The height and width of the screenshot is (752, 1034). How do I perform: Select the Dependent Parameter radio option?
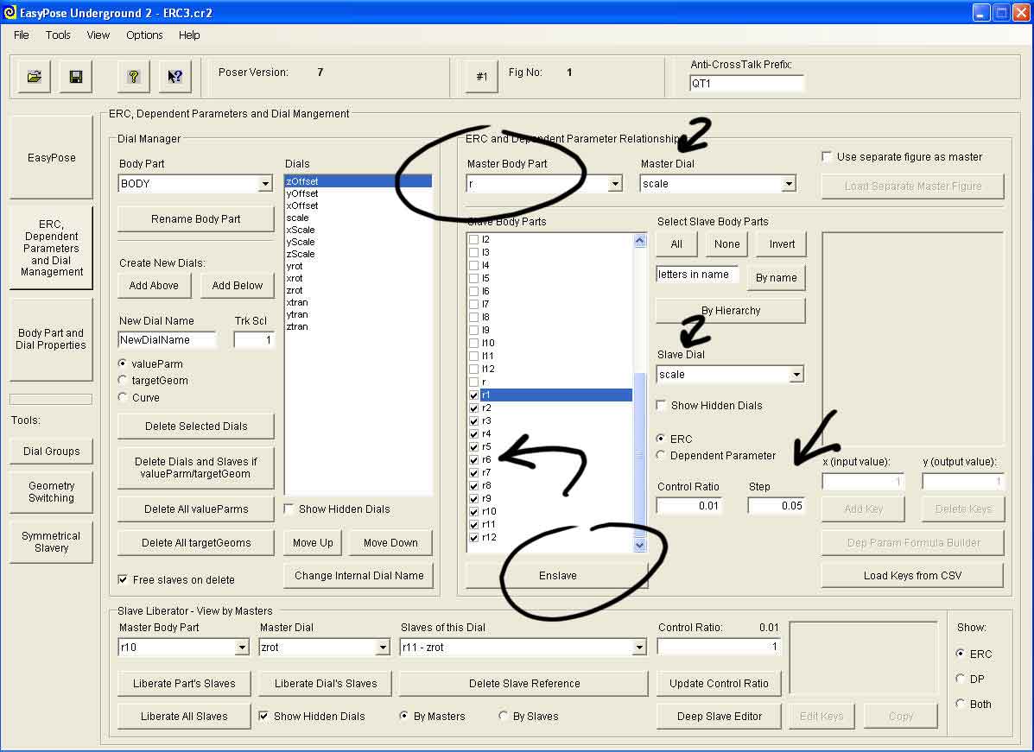pos(662,455)
